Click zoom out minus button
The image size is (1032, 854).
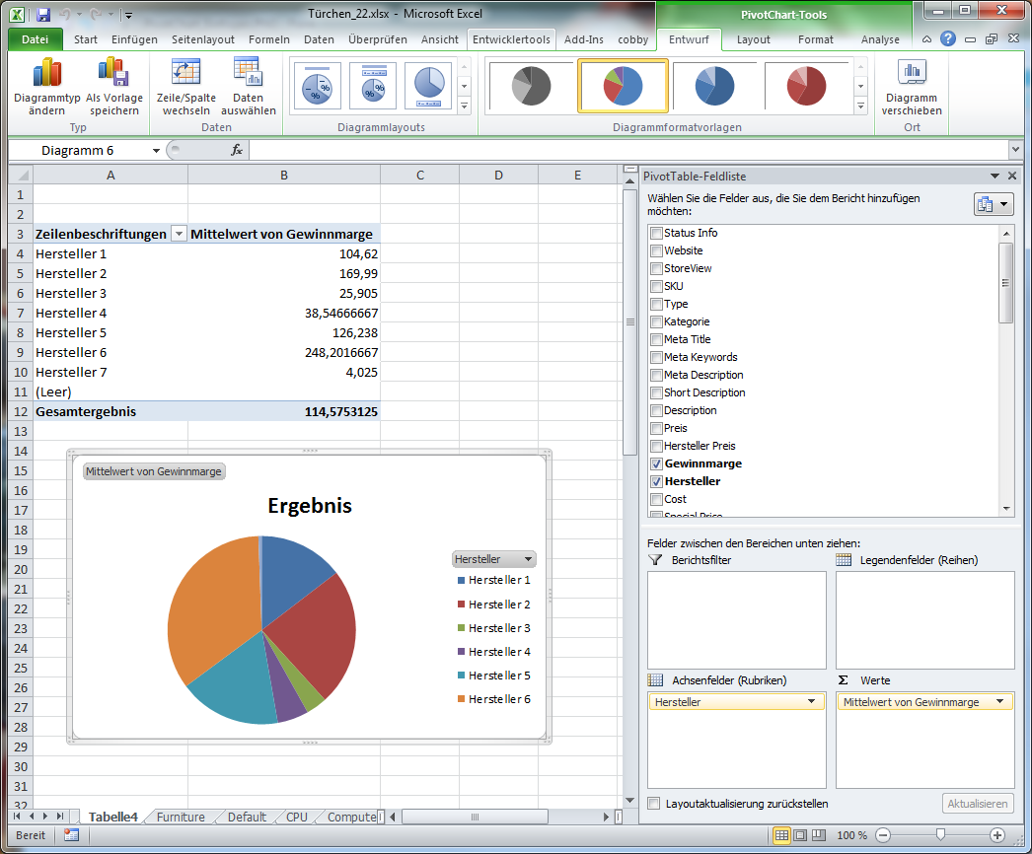pos(883,835)
